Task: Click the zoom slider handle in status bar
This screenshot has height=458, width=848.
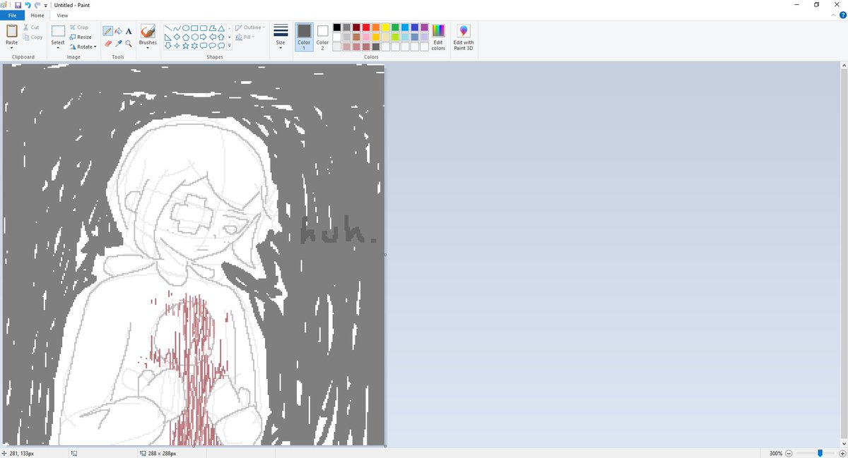Action: [x=820, y=453]
